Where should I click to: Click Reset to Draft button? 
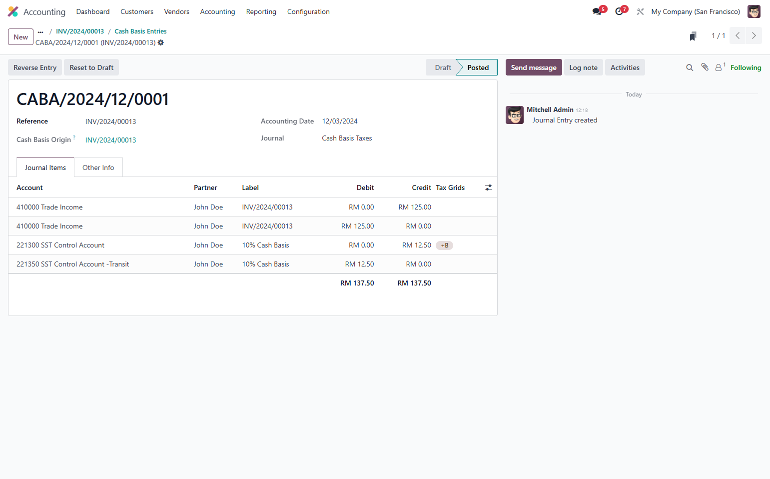pyautogui.click(x=91, y=67)
